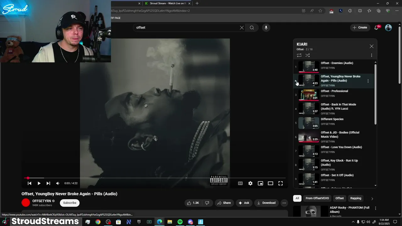Subscribe to OFFSETYRN channel
The image size is (402, 226).
coord(70,203)
